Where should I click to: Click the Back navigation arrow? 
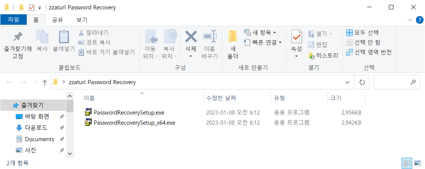coord(9,82)
